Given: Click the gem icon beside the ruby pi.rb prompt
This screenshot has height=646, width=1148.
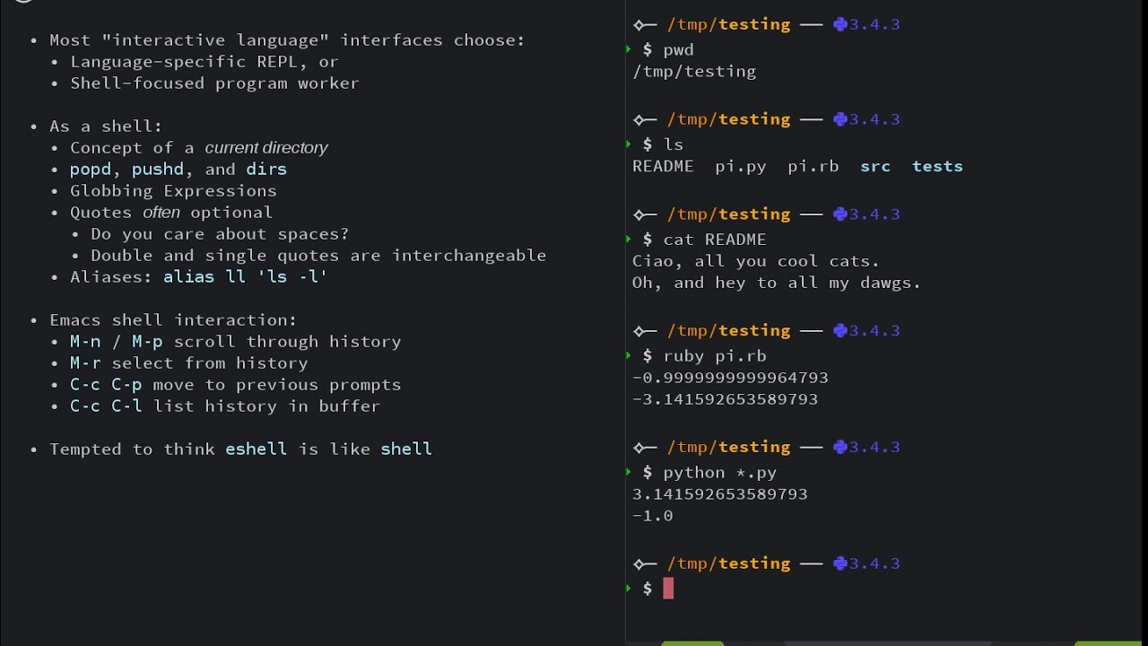Looking at the screenshot, I should (x=839, y=330).
